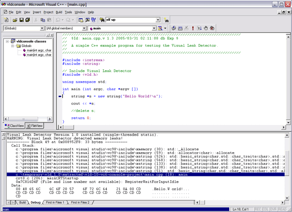Click the Open file folder icon
This screenshot has height=212, width=292.
coord(15,20)
